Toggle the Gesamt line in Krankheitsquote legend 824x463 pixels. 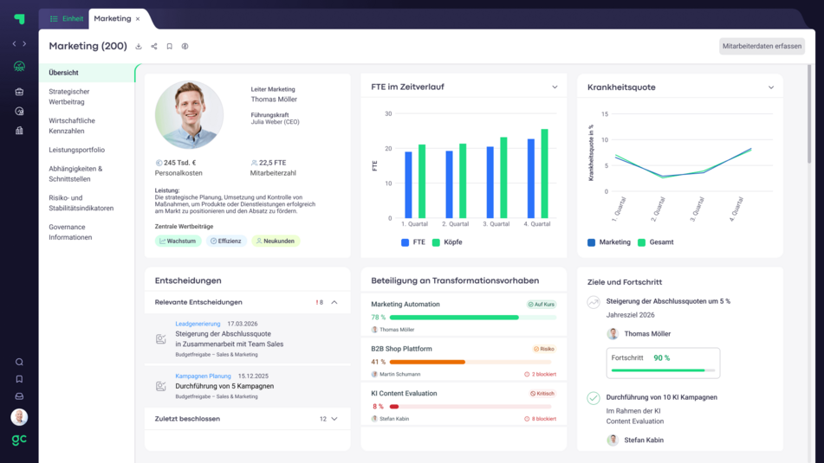pos(655,242)
